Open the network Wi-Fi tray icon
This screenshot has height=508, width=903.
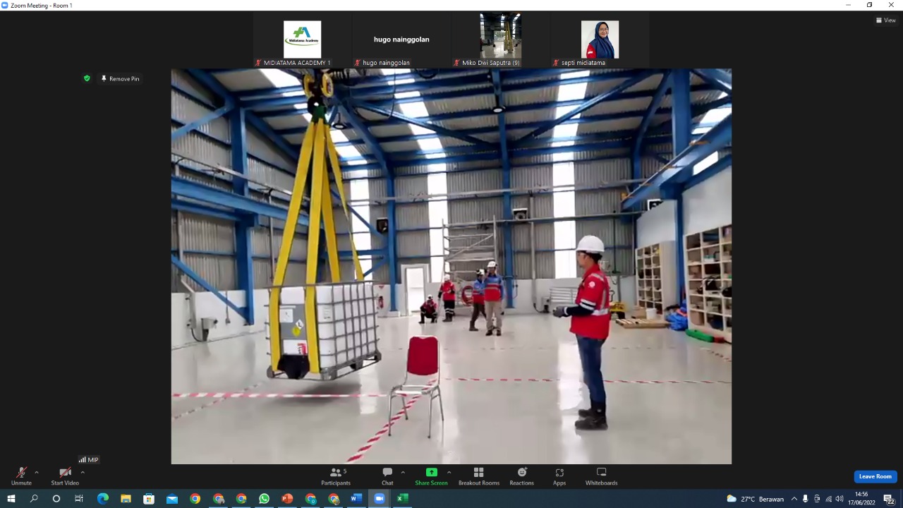tap(828, 499)
